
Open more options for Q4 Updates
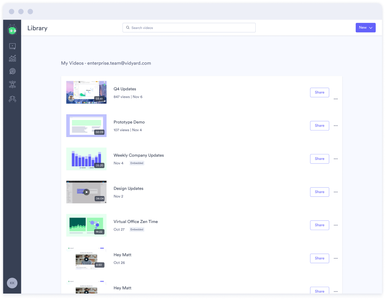(335, 99)
